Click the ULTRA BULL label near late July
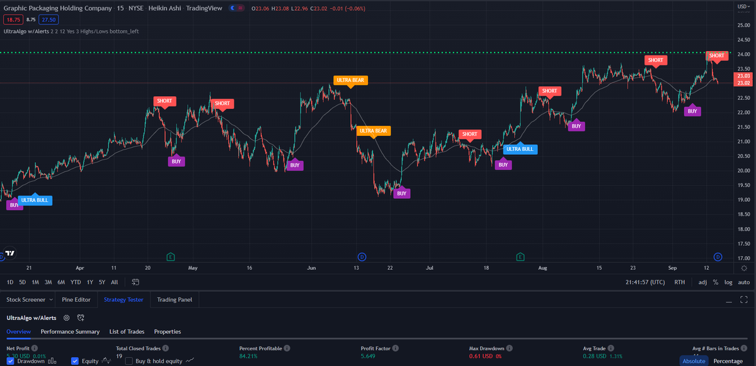Viewport: 756px width, 366px height. (520, 149)
